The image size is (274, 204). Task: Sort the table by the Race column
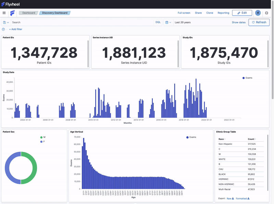point(222,139)
